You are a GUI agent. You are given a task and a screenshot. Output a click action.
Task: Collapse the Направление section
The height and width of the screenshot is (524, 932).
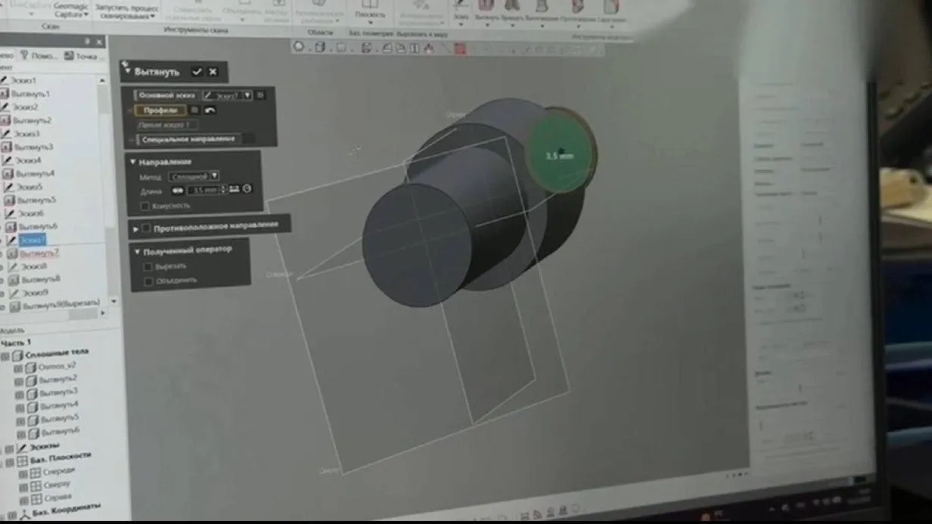[132, 161]
